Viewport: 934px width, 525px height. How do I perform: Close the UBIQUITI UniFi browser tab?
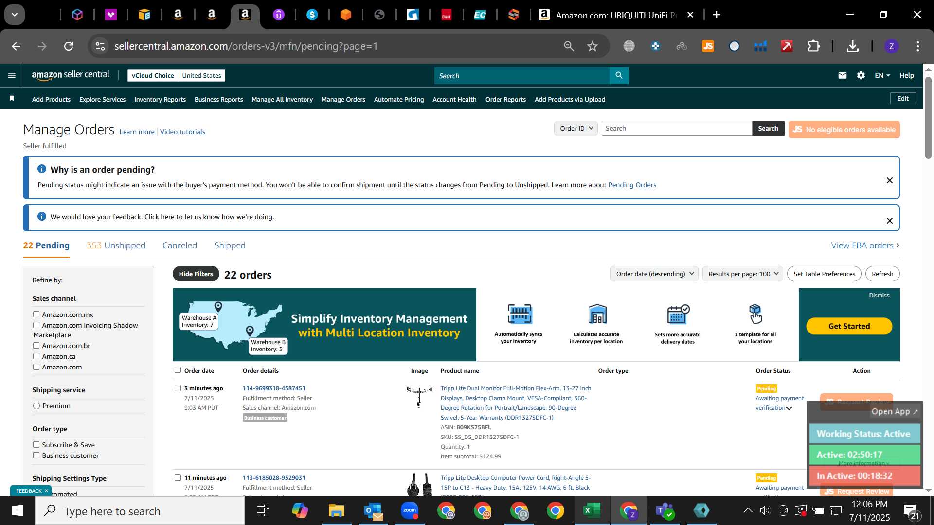(690, 15)
